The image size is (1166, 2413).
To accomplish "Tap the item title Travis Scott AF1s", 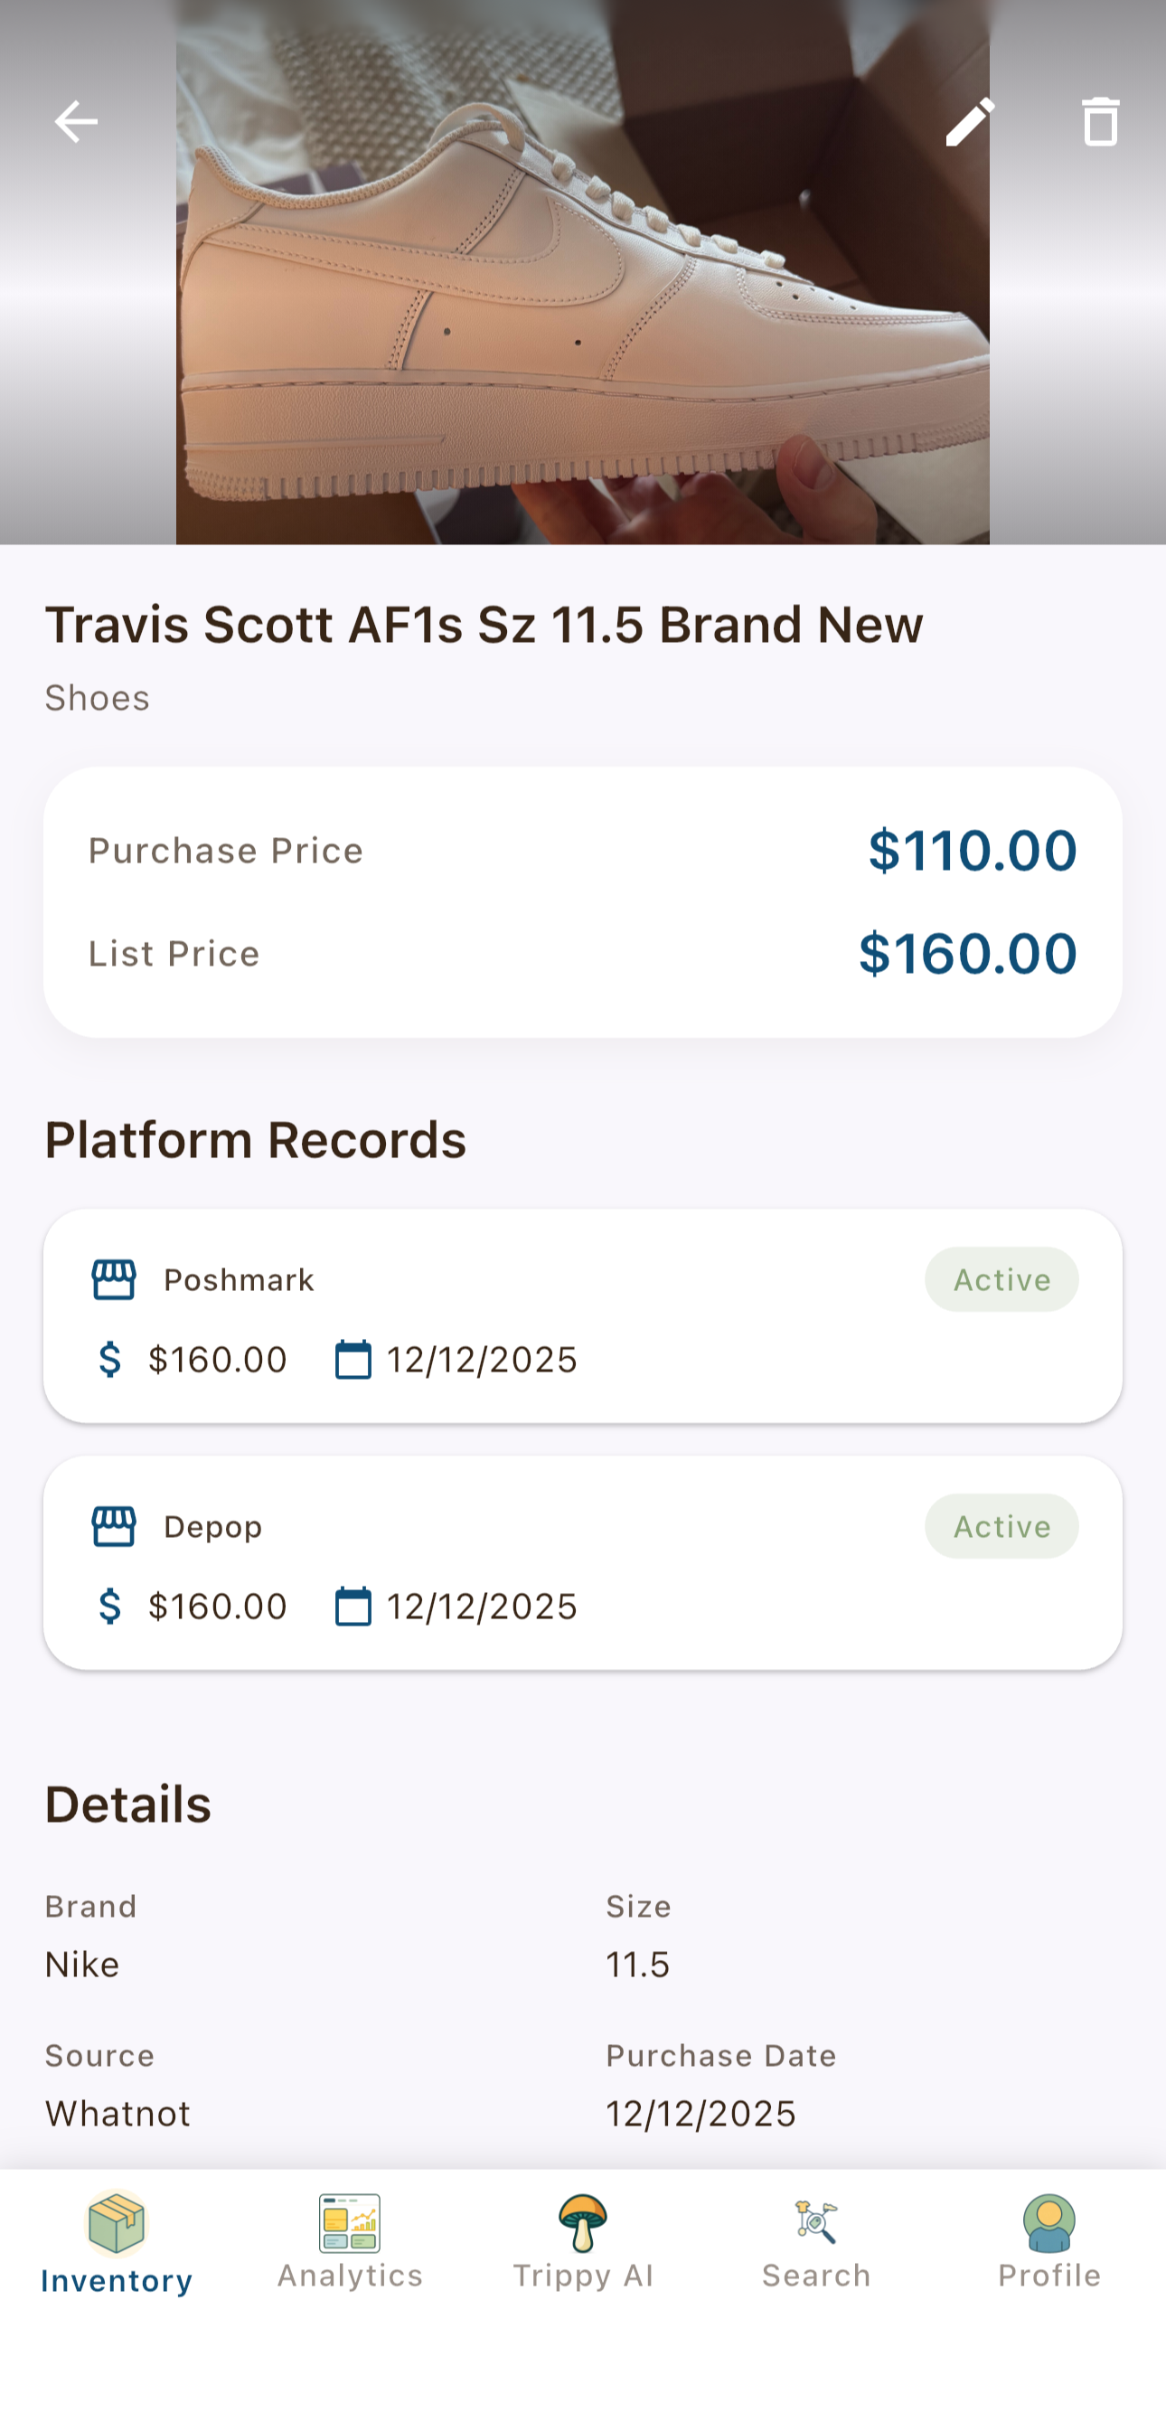I will tap(484, 625).
